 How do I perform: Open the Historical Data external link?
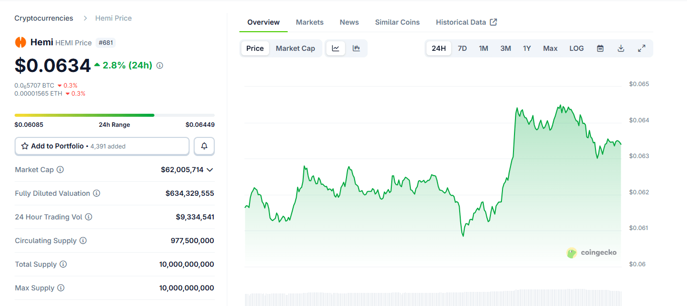point(466,22)
